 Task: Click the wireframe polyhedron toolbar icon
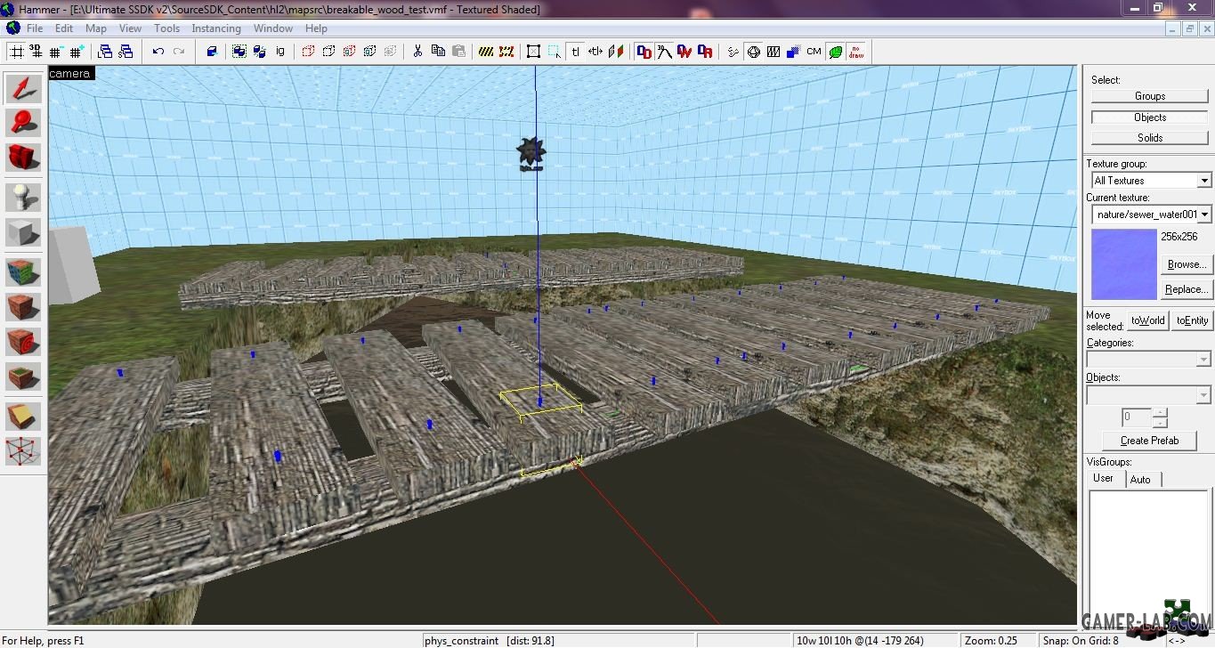coord(753,52)
